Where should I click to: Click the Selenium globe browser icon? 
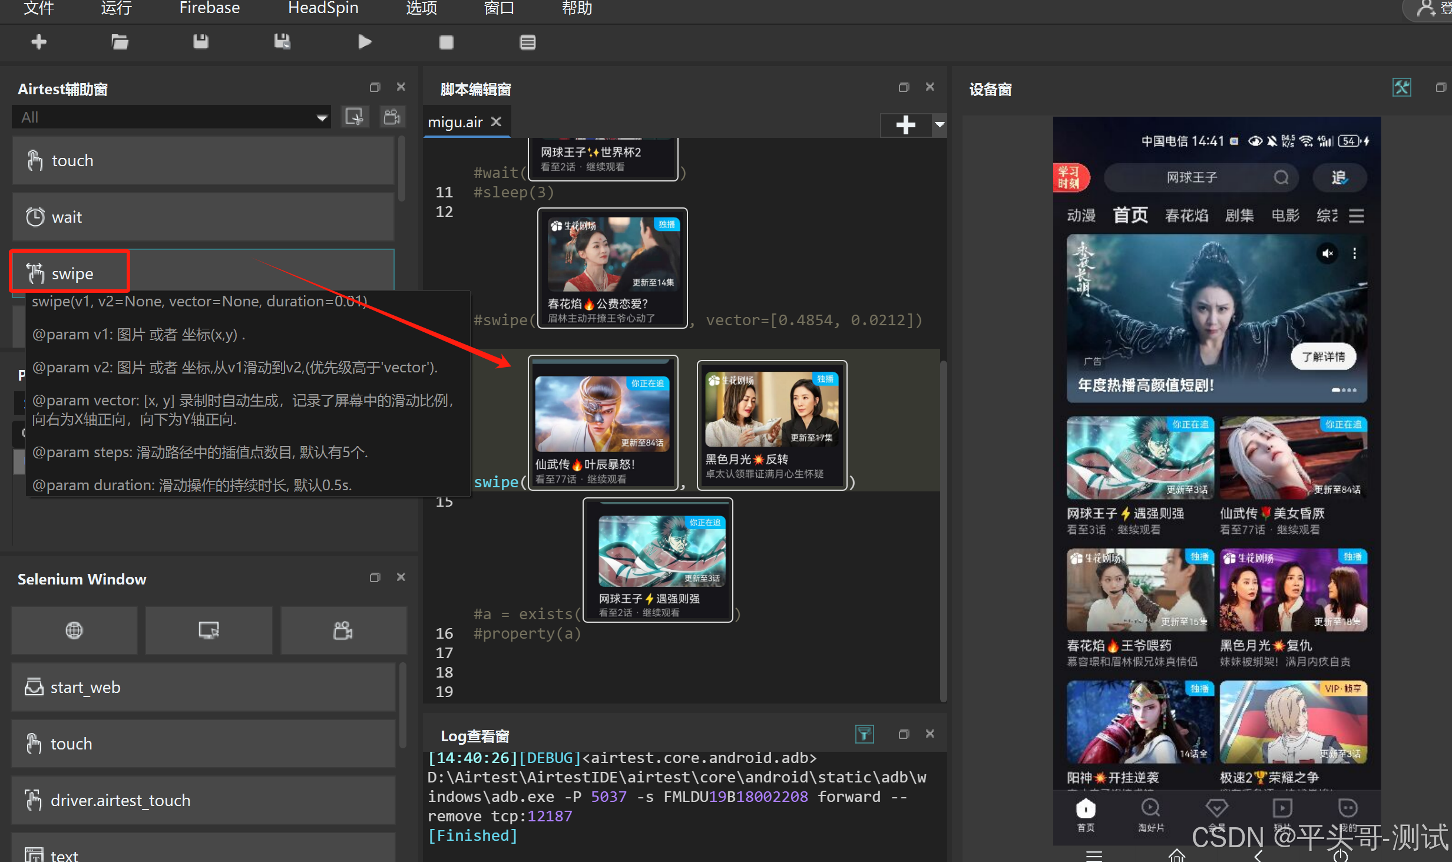pos(74,630)
